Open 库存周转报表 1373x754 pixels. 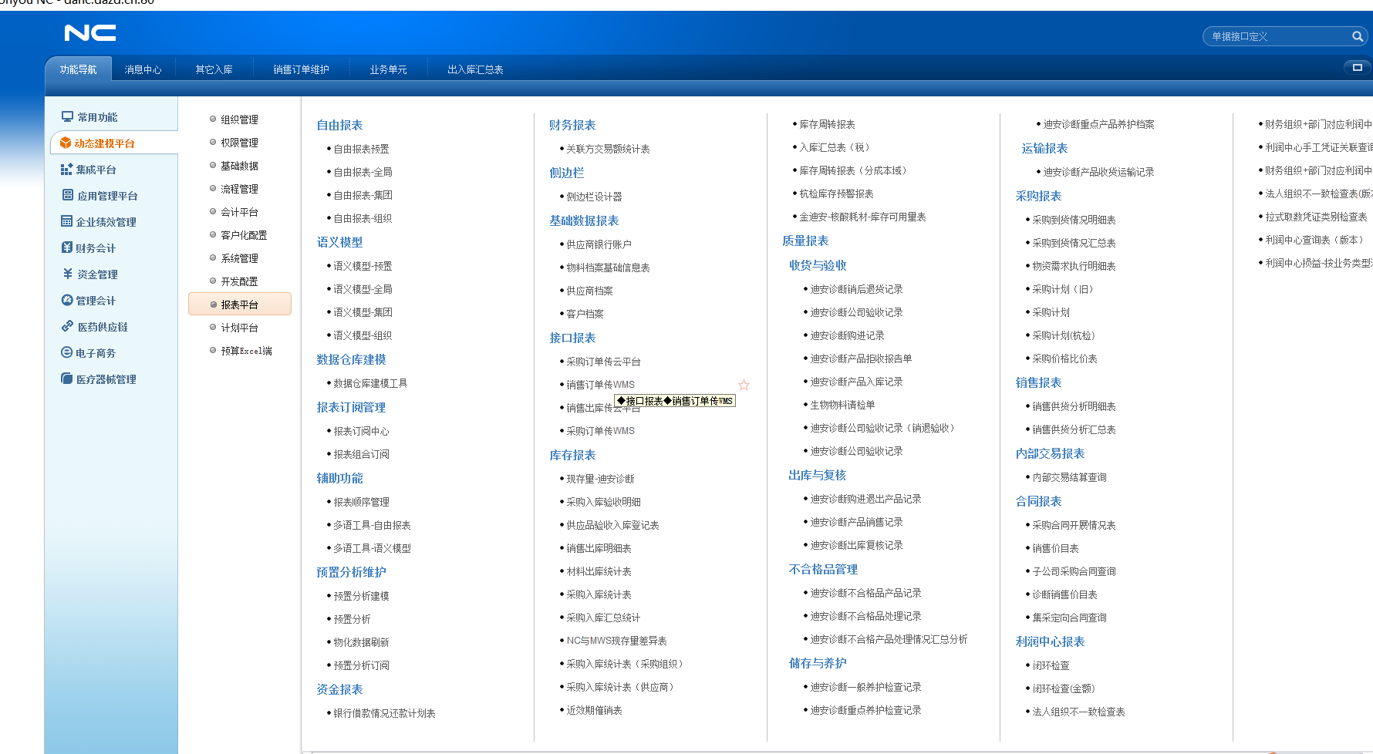[x=827, y=124]
